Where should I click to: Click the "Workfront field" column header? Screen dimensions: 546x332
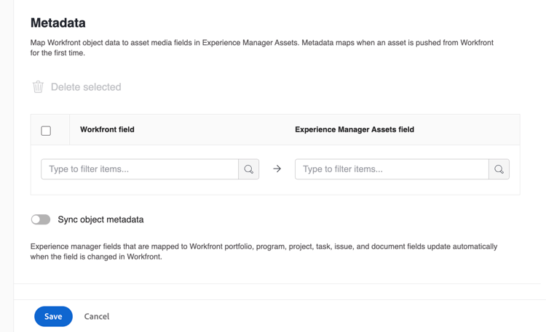click(x=107, y=129)
